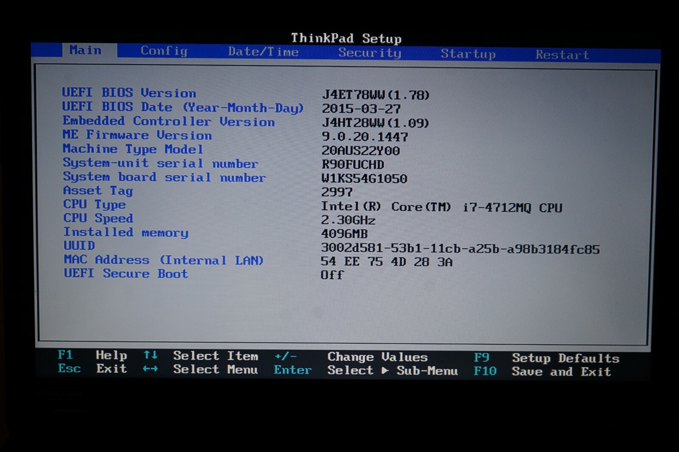This screenshot has width=679, height=452.
Task: Select the CPU Speed label
Action: 98,218
